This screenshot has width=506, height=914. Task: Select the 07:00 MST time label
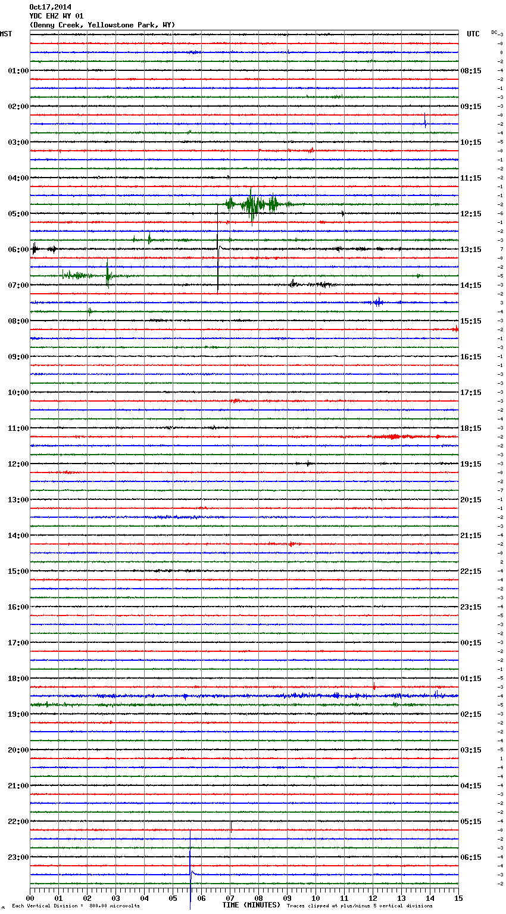[18, 285]
